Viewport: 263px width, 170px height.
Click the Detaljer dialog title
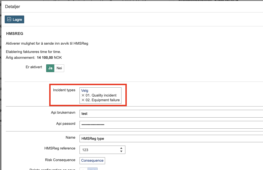click(13, 6)
